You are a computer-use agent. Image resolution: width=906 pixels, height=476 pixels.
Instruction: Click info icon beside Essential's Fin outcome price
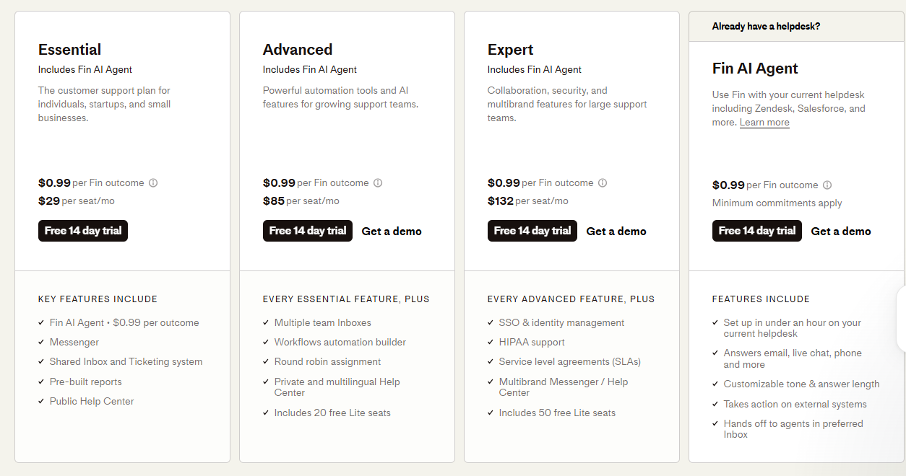(x=153, y=183)
